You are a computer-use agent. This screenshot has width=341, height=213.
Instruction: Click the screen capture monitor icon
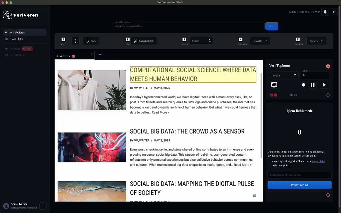274,85
